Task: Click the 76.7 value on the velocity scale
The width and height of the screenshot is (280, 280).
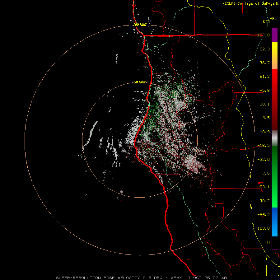Action: click(265, 63)
